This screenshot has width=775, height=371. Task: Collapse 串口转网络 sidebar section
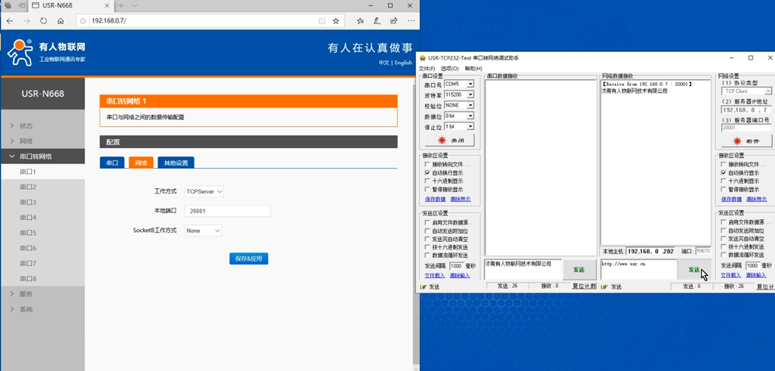point(43,156)
